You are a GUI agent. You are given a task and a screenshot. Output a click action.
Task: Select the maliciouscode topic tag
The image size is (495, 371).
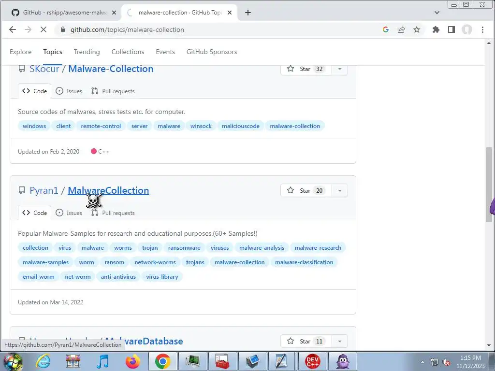point(241,126)
